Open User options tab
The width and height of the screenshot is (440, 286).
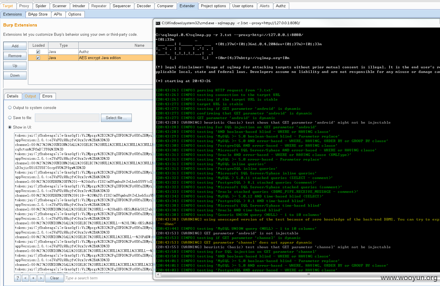243,6
